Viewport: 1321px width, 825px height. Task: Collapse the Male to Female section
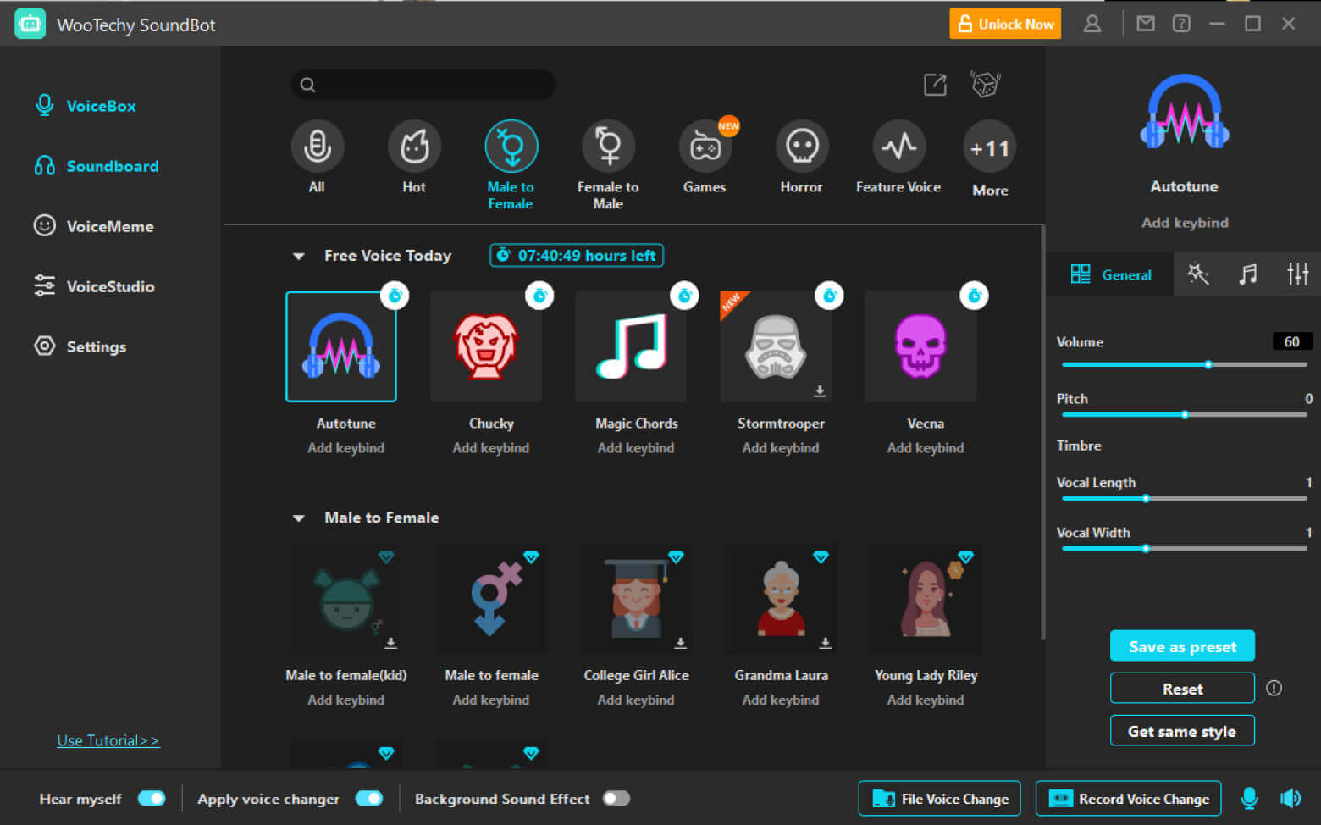(299, 518)
